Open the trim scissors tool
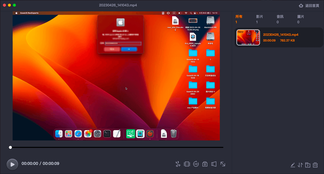This screenshot has height=174, width=324. pyautogui.click(x=178, y=164)
